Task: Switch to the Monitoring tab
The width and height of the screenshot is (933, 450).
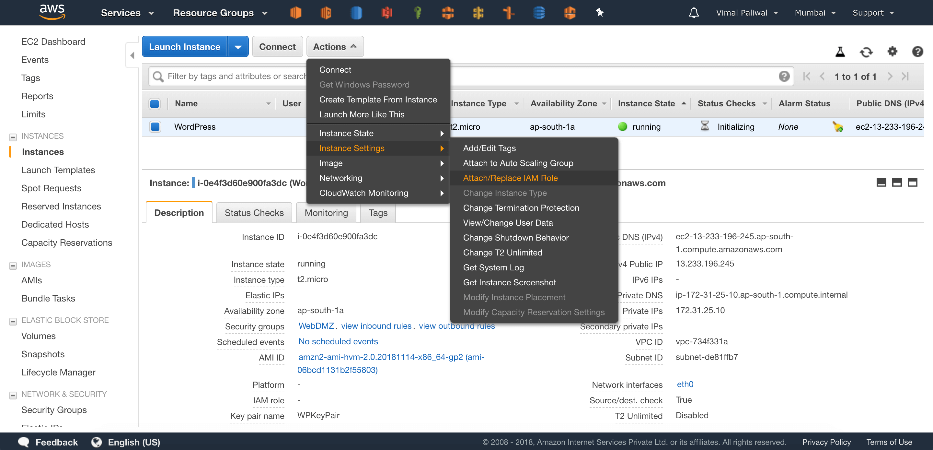Action: [x=326, y=212]
